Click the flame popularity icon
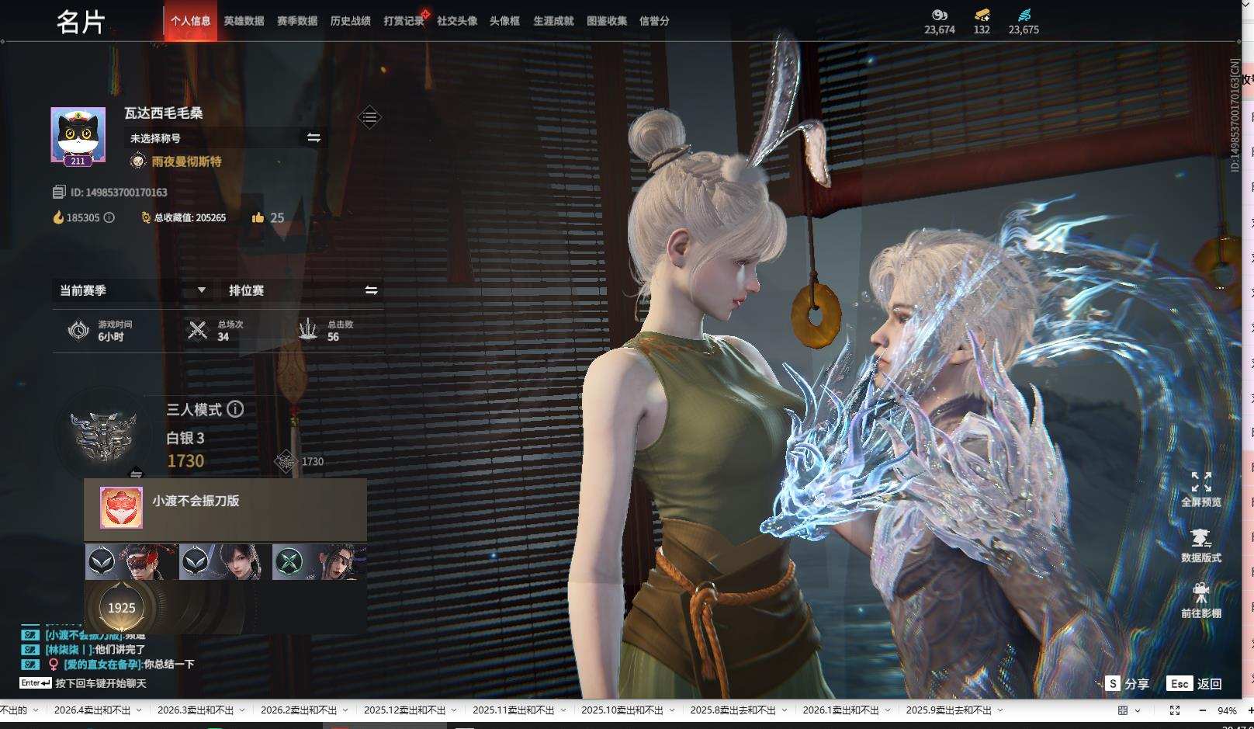The height and width of the screenshot is (729, 1254). coord(58,217)
